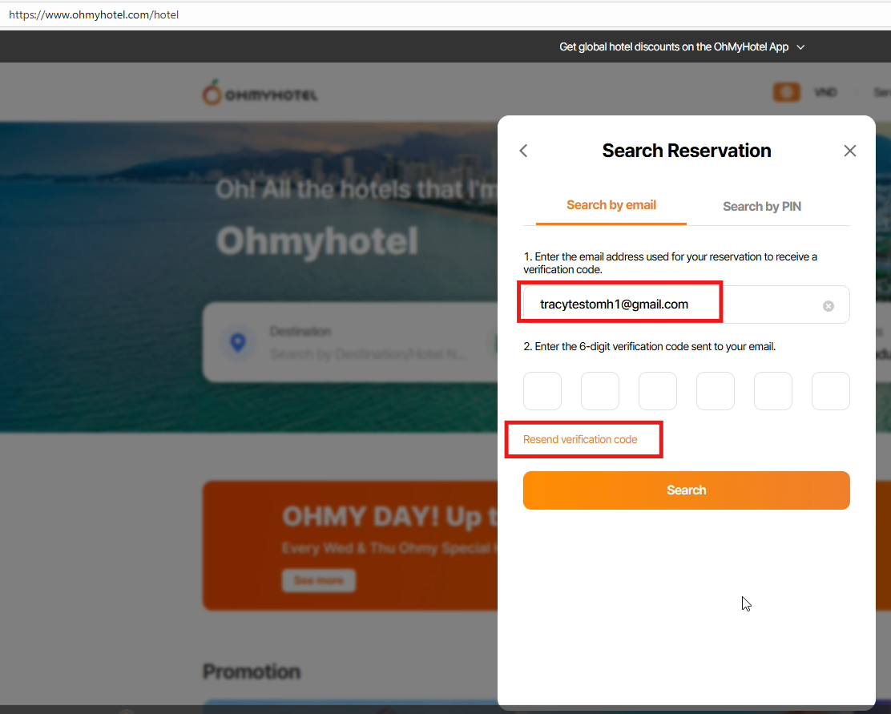Click the orange language flag icon
Image resolution: width=891 pixels, height=714 pixels.
point(786,93)
